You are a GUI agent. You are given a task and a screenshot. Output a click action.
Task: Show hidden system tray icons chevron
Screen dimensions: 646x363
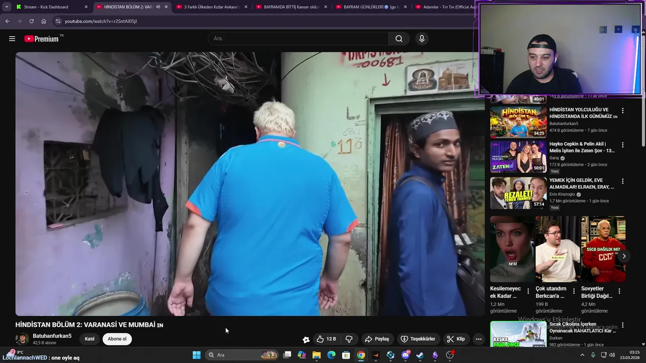[x=582, y=355]
